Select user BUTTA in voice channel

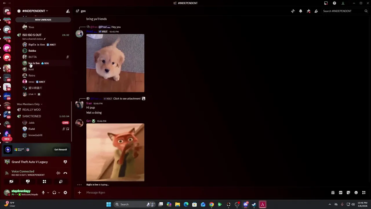(x=32, y=57)
